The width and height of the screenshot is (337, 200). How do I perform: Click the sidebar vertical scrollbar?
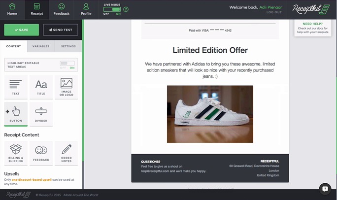tap(83, 90)
